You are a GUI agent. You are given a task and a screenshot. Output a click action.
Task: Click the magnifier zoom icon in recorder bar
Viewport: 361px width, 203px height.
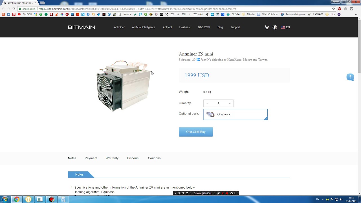pyautogui.click(x=183, y=193)
